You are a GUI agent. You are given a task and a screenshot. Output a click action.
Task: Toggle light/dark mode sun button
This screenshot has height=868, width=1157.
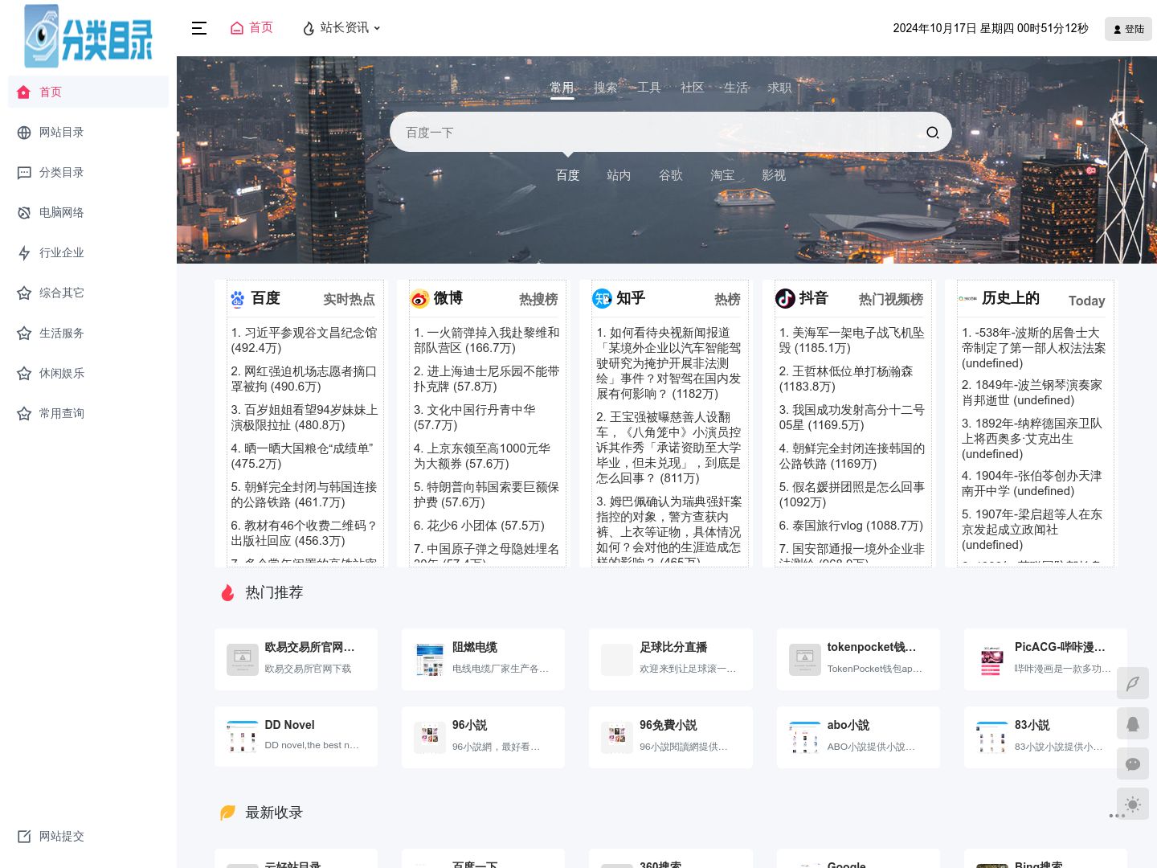1133,804
